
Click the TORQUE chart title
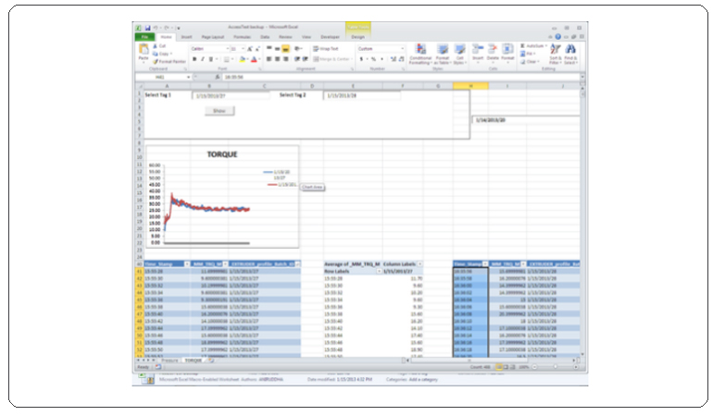point(222,154)
